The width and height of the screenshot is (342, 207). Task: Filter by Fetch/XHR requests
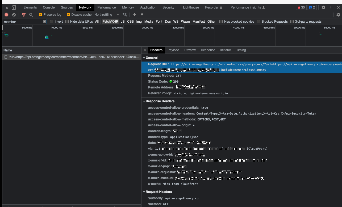110,22
